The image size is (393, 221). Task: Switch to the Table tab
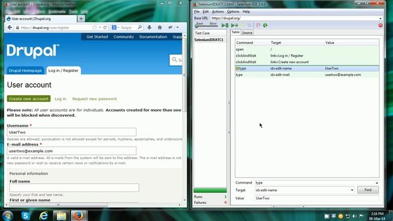235,32
